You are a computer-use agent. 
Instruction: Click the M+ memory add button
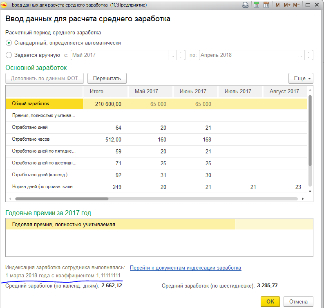[x=287, y=5]
